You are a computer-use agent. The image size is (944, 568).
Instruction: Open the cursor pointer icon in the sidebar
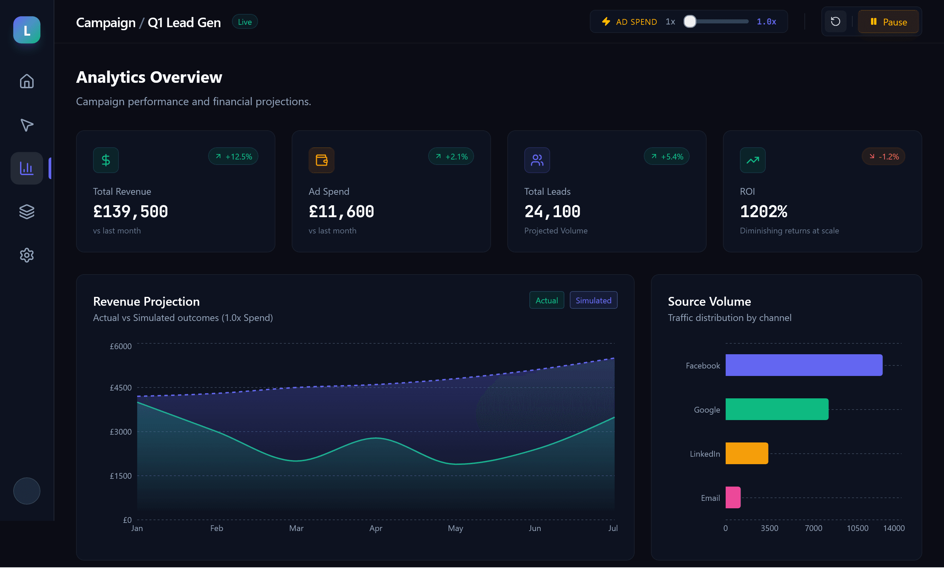26,125
